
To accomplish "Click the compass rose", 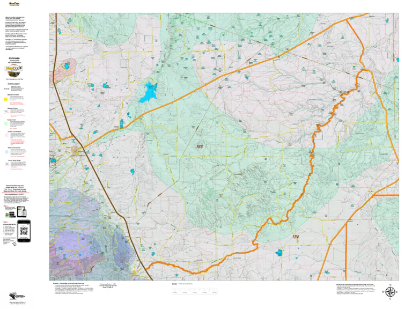I will (x=391, y=292).
